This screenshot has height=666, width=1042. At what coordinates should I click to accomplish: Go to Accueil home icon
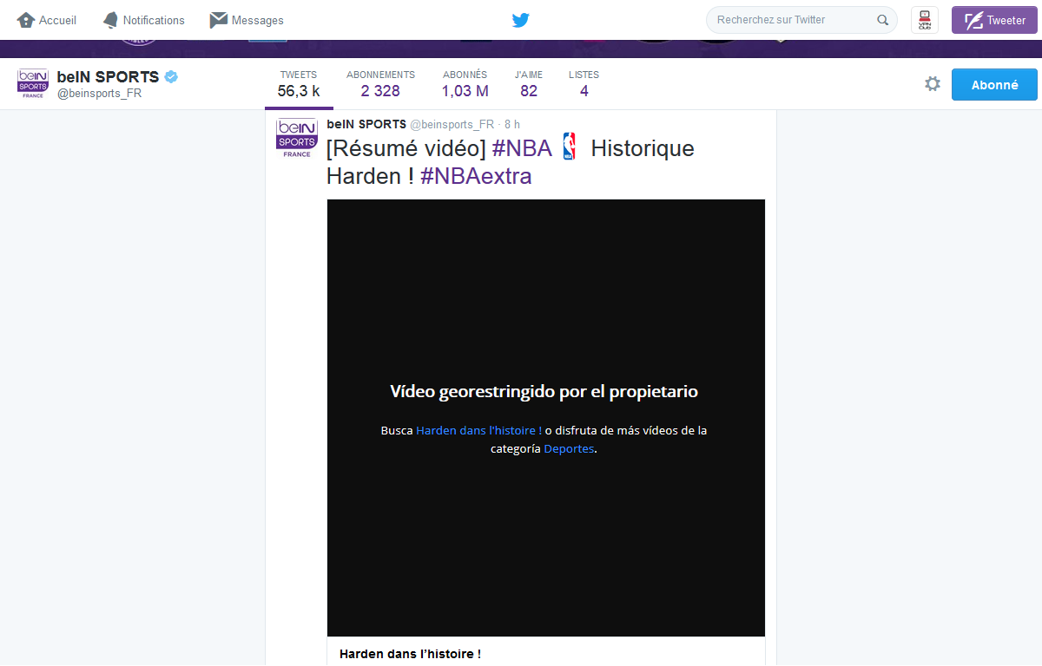pos(26,20)
